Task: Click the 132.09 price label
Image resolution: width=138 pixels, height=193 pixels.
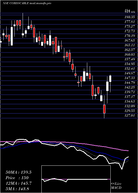Action: coord(130,106)
